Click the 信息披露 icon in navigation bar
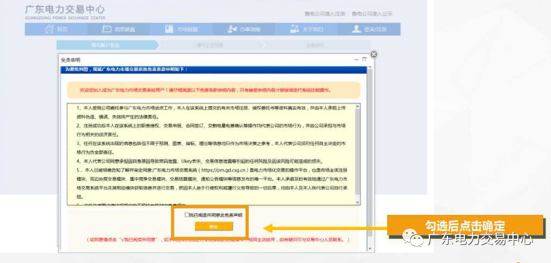This screenshot has height=263, width=551. click(99, 29)
